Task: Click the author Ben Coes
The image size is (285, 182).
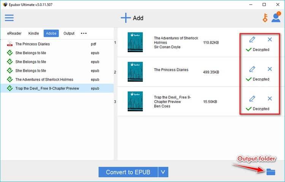Action: (x=162, y=106)
